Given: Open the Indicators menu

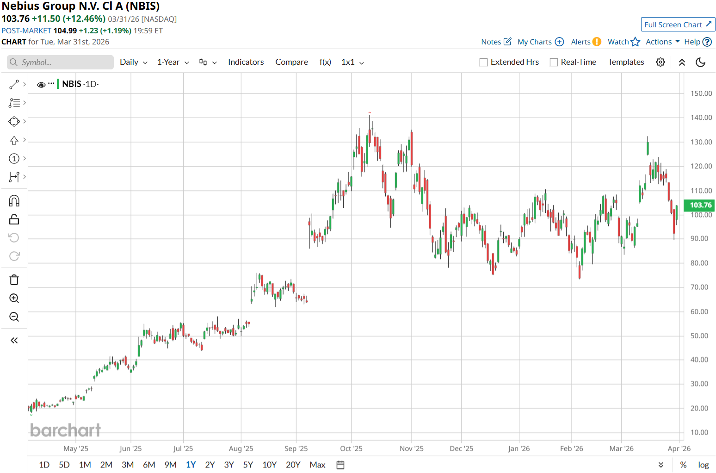Looking at the screenshot, I should click(246, 62).
